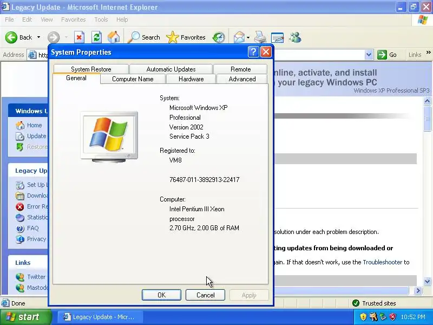Expand the Back button history dropdown arrow
The image size is (433, 325).
38,37
